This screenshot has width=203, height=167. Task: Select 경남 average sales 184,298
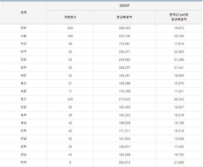(124, 154)
